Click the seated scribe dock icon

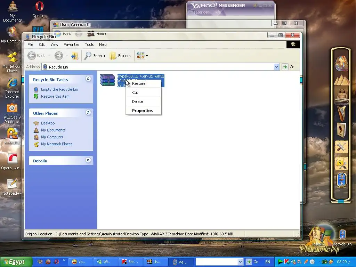coord(341,96)
